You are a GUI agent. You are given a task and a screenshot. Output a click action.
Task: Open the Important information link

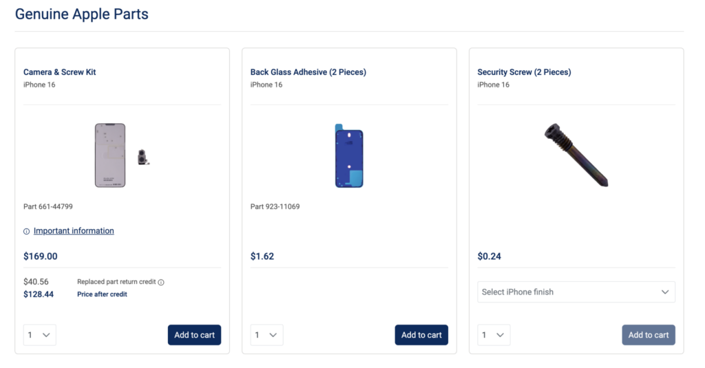click(x=74, y=231)
